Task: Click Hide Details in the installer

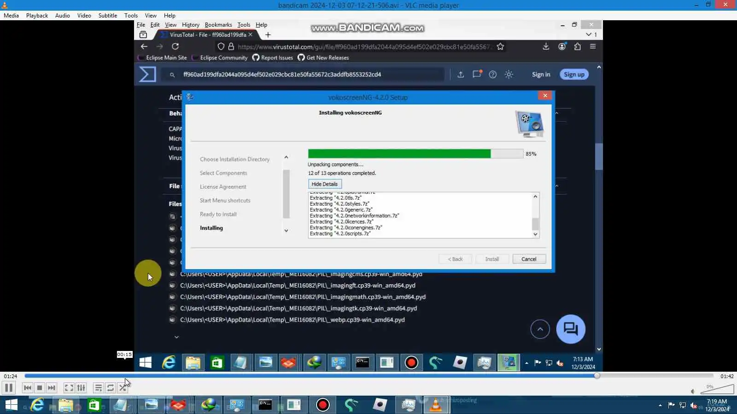Action: 325,184
